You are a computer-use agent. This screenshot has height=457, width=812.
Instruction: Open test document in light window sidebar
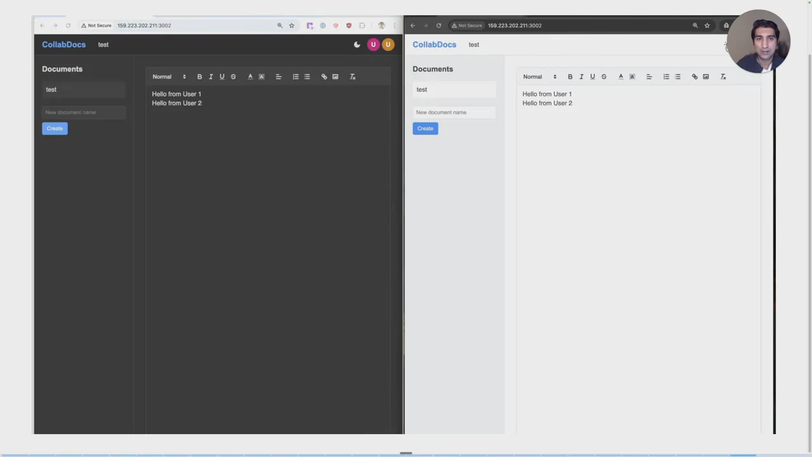(x=454, y=89)
